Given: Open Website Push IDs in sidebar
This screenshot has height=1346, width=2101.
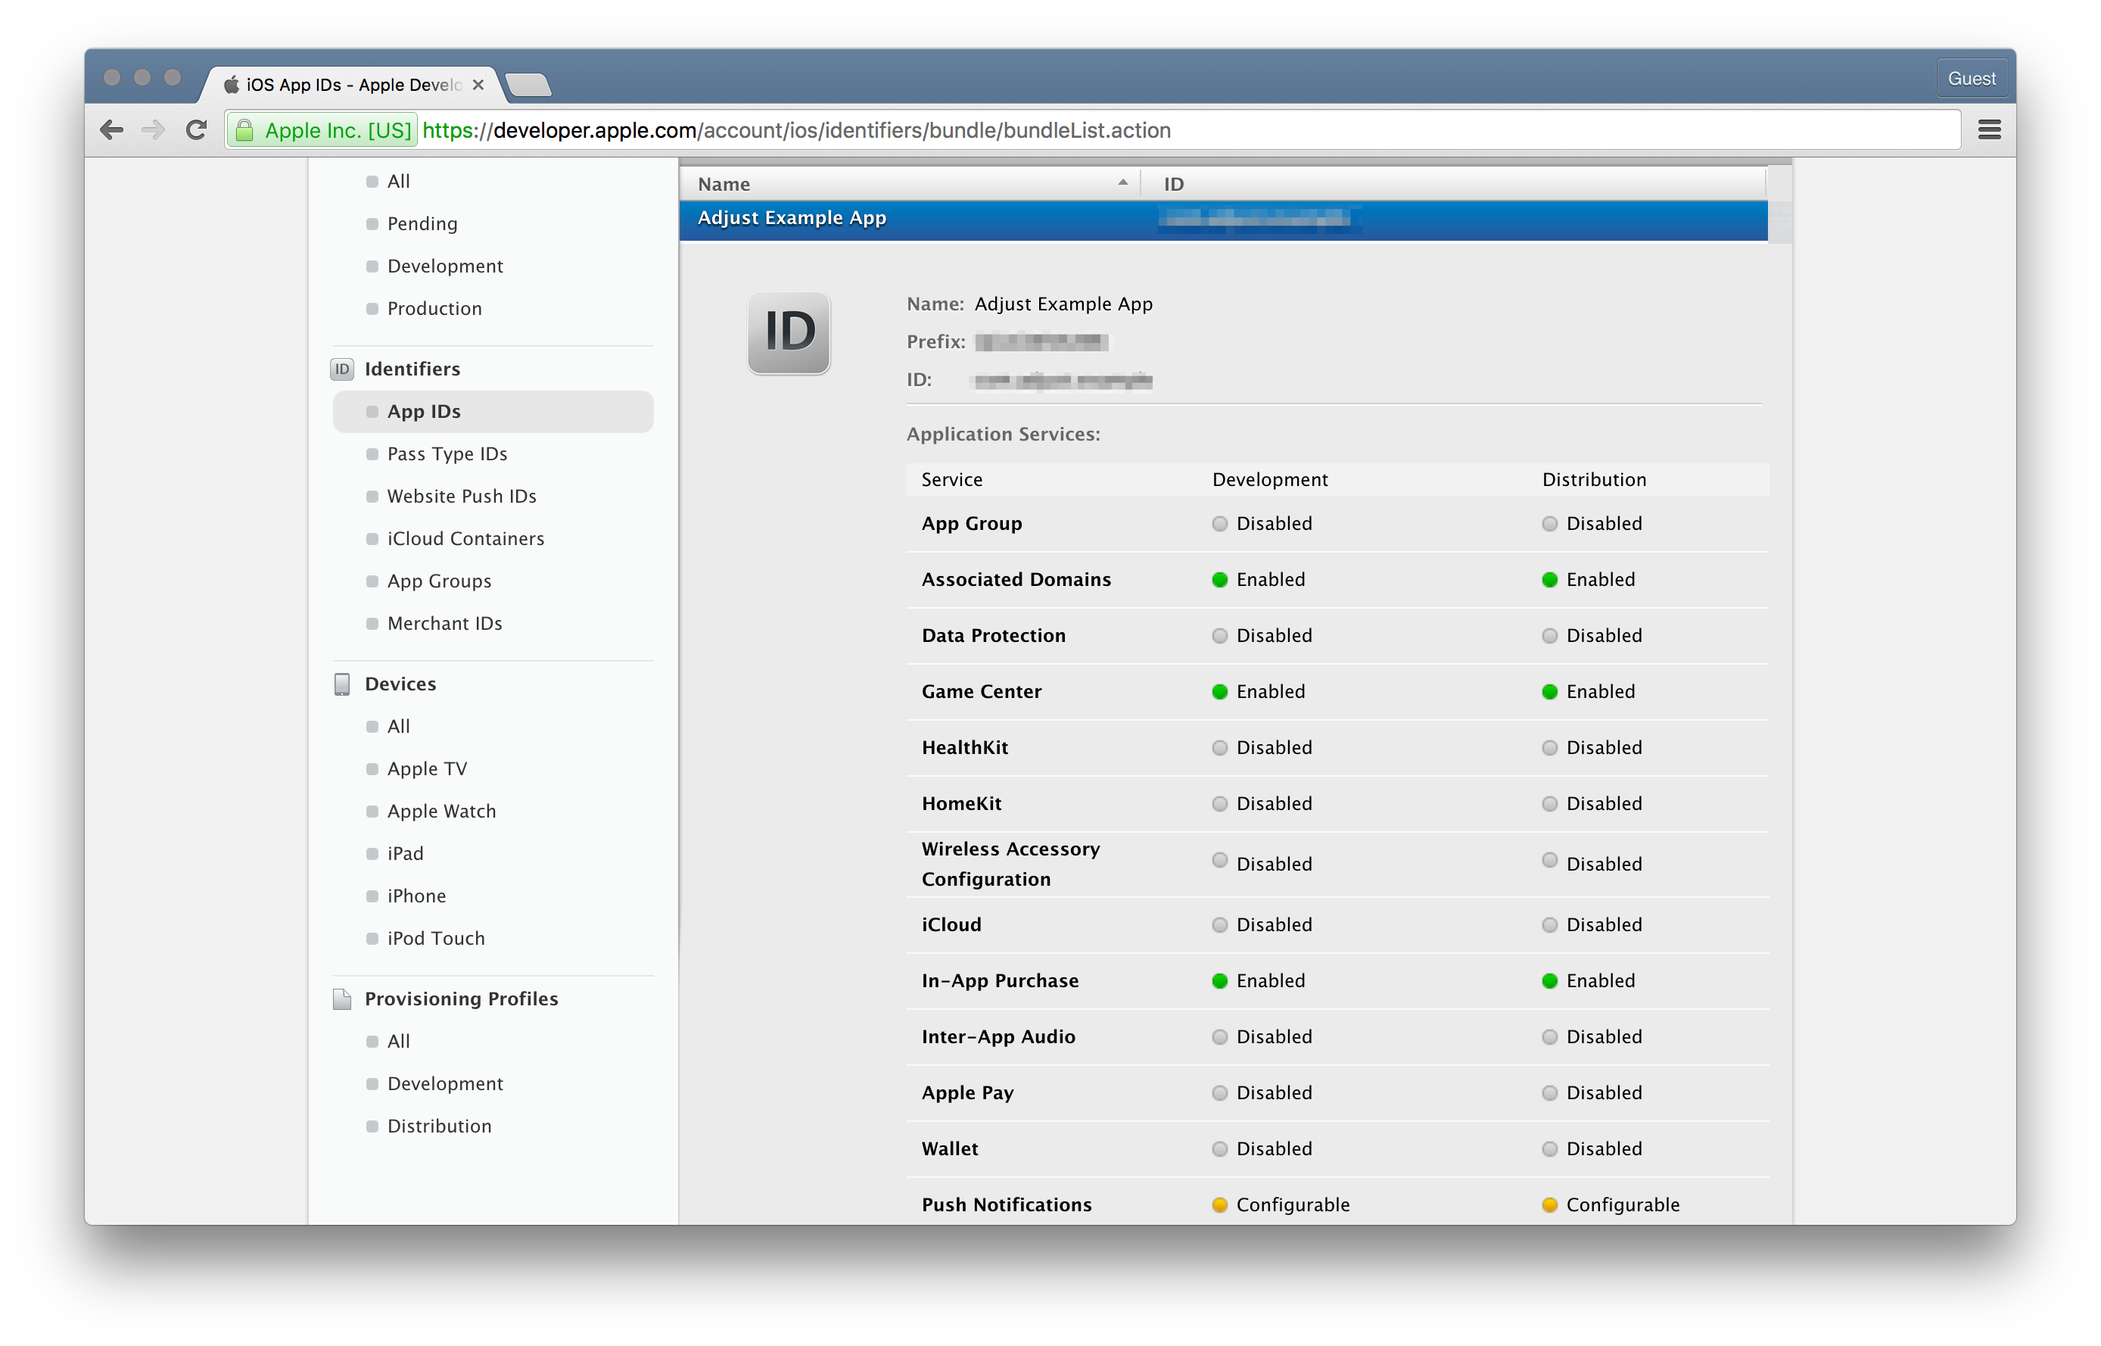Looking at the screenshot, I should coord(461,497).
